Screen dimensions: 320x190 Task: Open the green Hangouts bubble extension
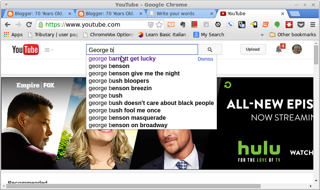pos(277,25)
